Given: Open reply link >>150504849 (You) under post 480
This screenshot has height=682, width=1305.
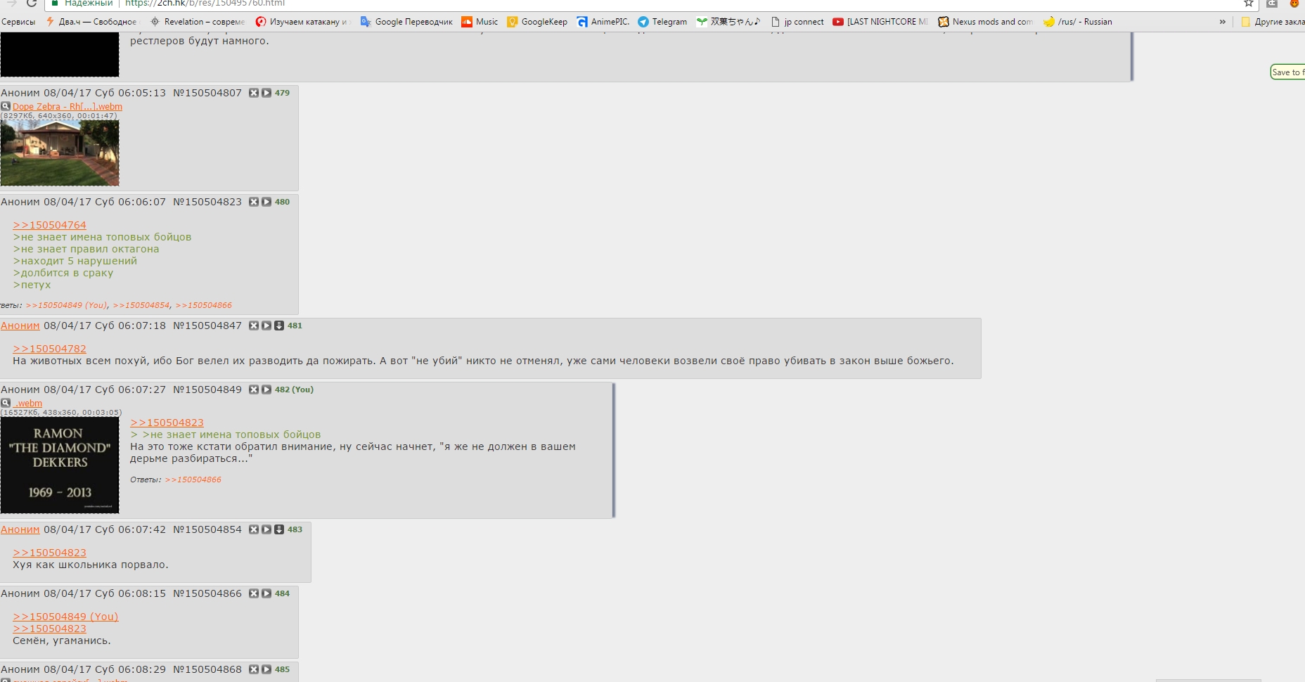Looking at the screenshot, I should (x=67, y=305).
